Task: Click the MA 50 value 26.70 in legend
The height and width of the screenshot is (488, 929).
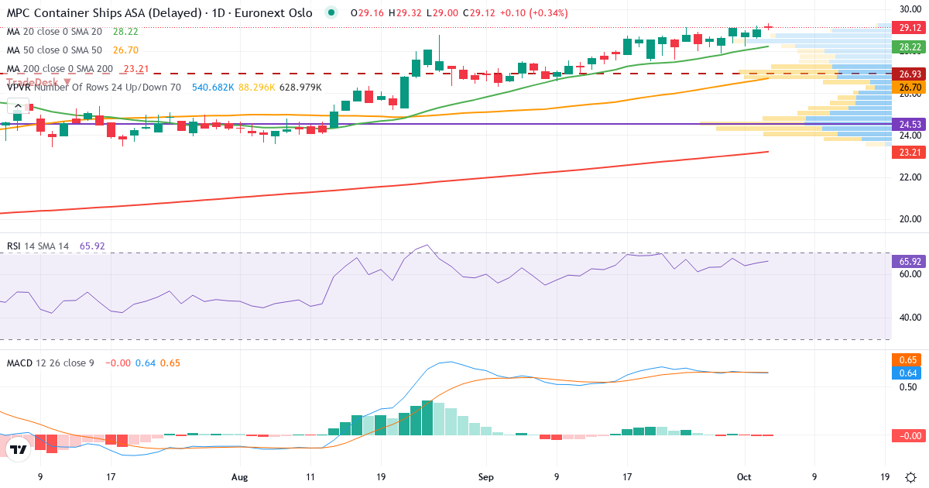Action: coord(125,50)
